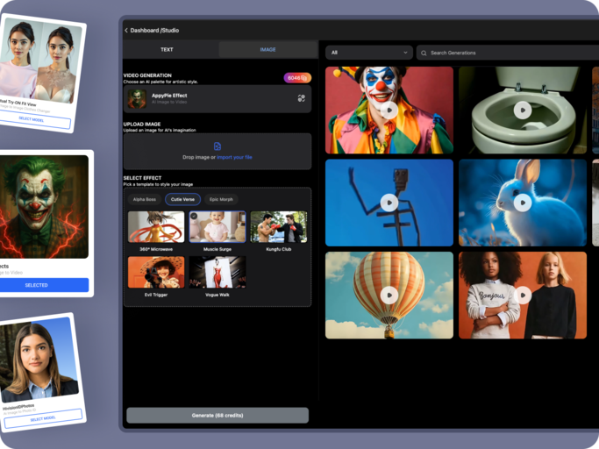The height and width of the screenshot is (449, 599).
Task: Click the 6046 credits badge
Action: 296,78
